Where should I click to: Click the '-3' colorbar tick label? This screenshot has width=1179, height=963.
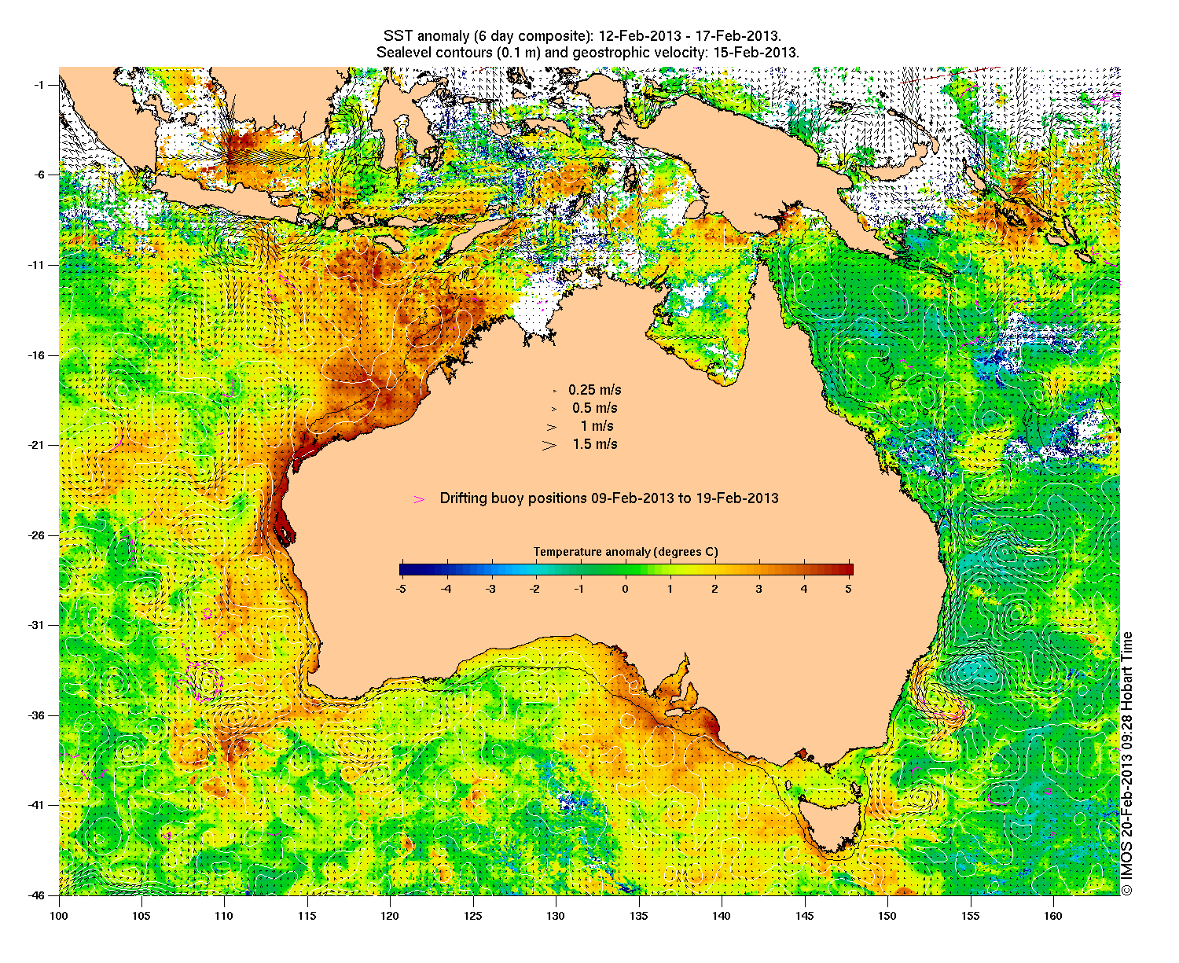coord(491,588)
